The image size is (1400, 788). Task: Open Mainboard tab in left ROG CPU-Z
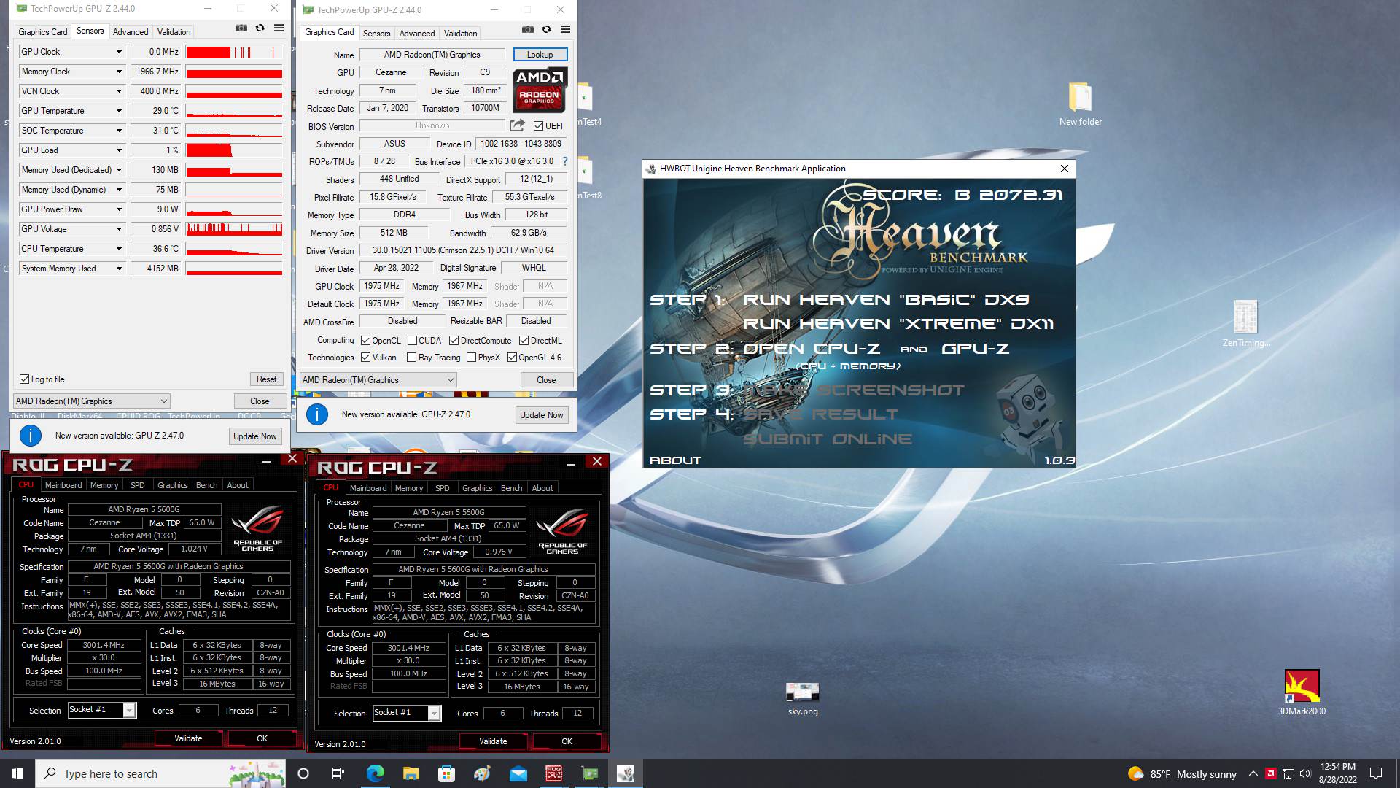click(x=63, y=485)
